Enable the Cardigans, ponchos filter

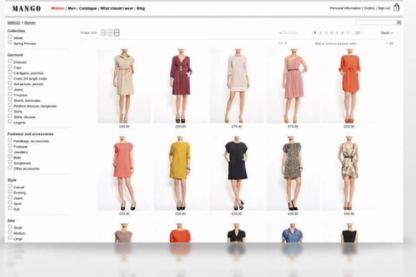[10, 73]
